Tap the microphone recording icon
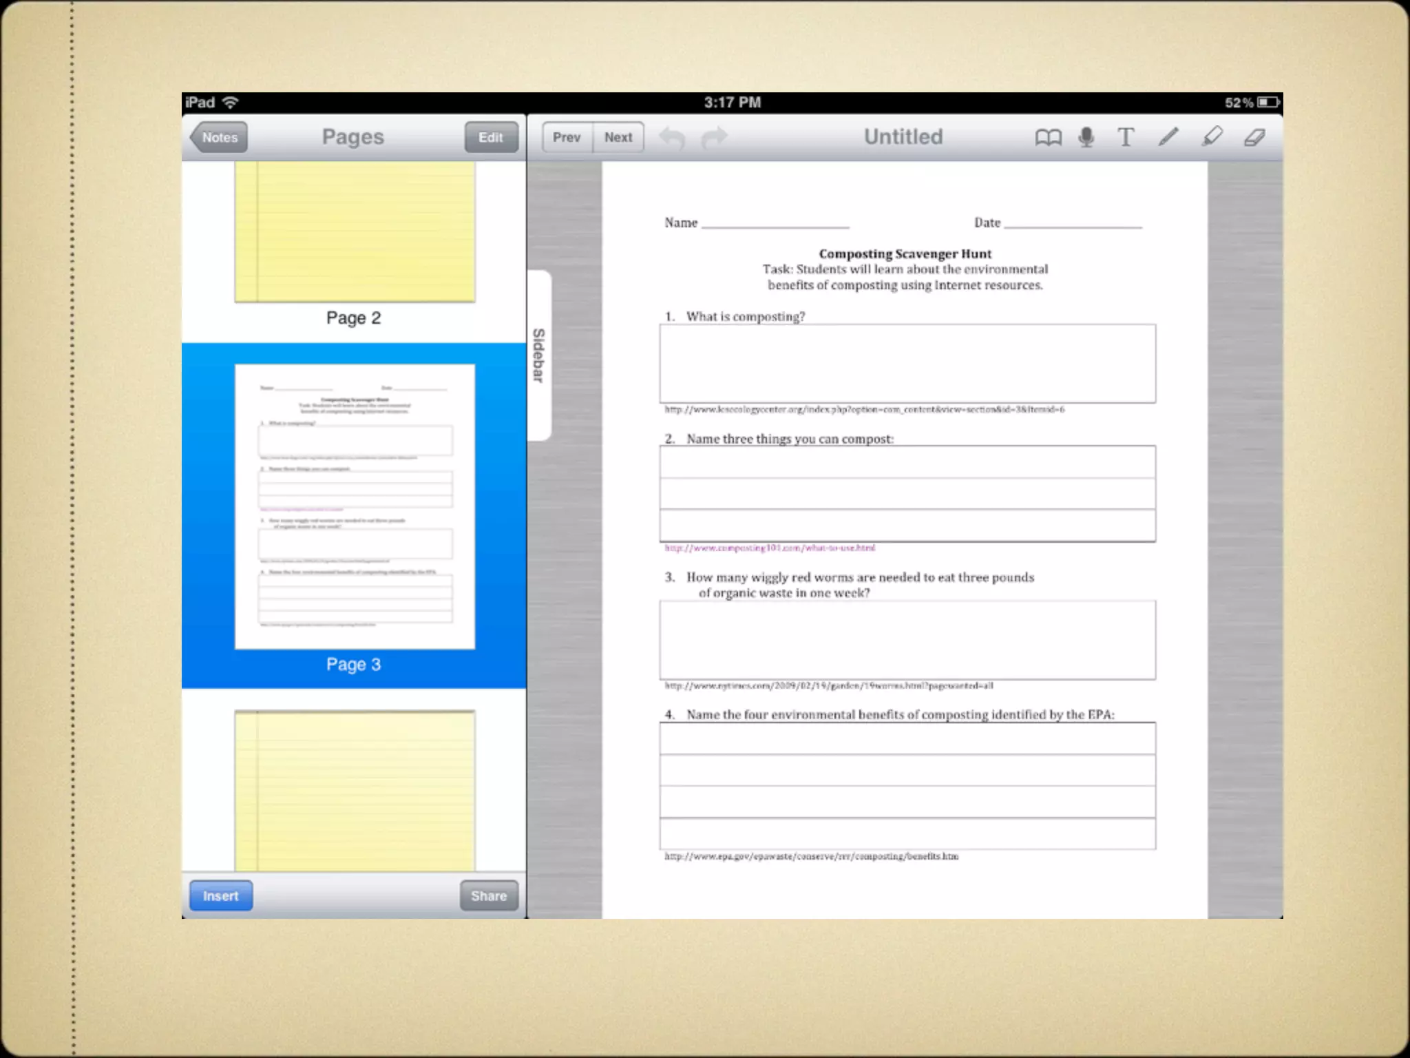Screen dimensions: 1410x1058 tap(1086, 138)
